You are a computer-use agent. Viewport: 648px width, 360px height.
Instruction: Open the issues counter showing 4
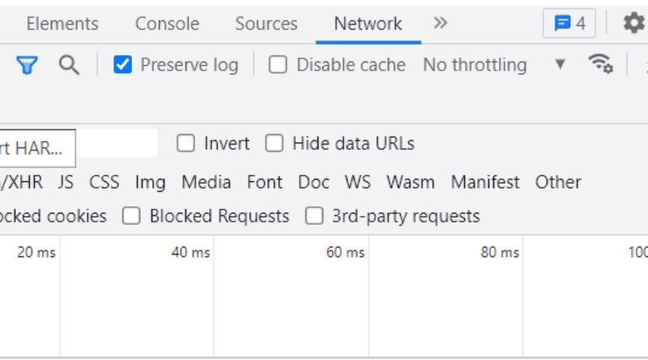click(569, 23)
